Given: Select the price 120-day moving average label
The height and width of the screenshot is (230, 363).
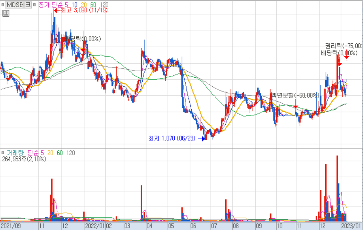Looking at the screenshot, I should [x=104, y=5].
